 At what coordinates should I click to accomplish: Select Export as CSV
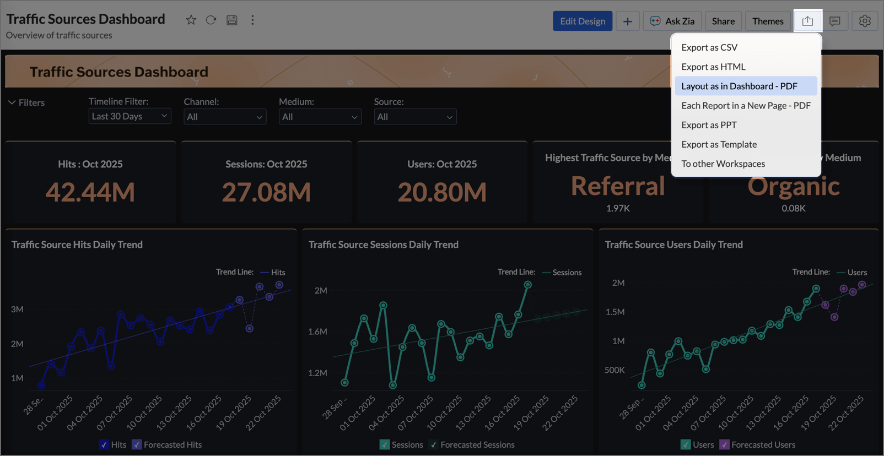(709, 47)
